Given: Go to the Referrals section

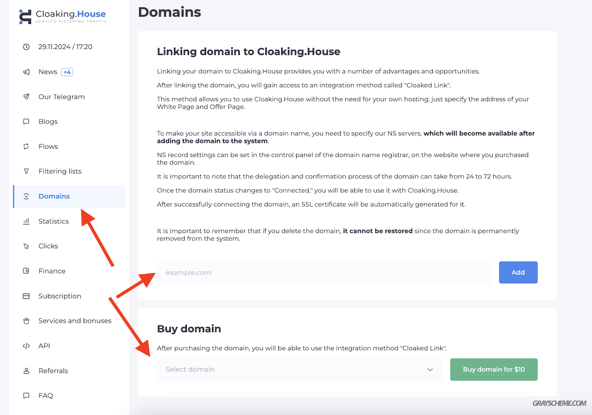Looking at the screenshot, I should [53, 371].
